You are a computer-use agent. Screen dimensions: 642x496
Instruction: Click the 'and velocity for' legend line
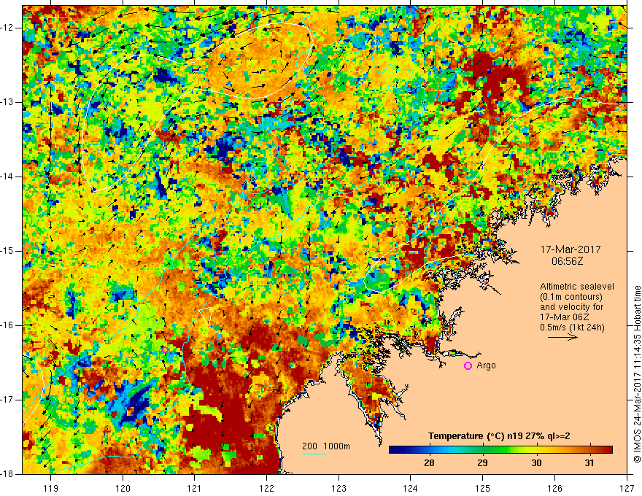point(571,307)
